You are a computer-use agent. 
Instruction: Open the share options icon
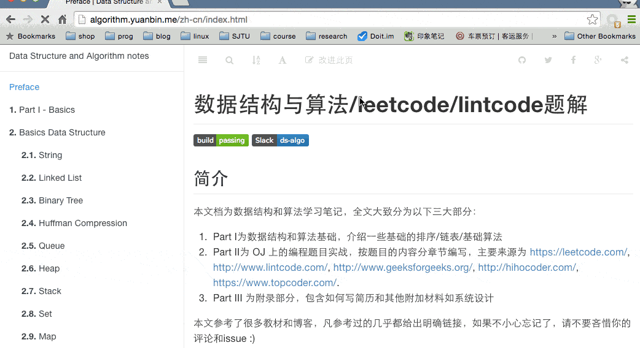coord(625,60)
